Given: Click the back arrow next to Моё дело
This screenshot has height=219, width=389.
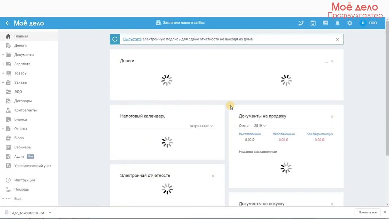Looking at the screenshot, I should click(8, 23).
